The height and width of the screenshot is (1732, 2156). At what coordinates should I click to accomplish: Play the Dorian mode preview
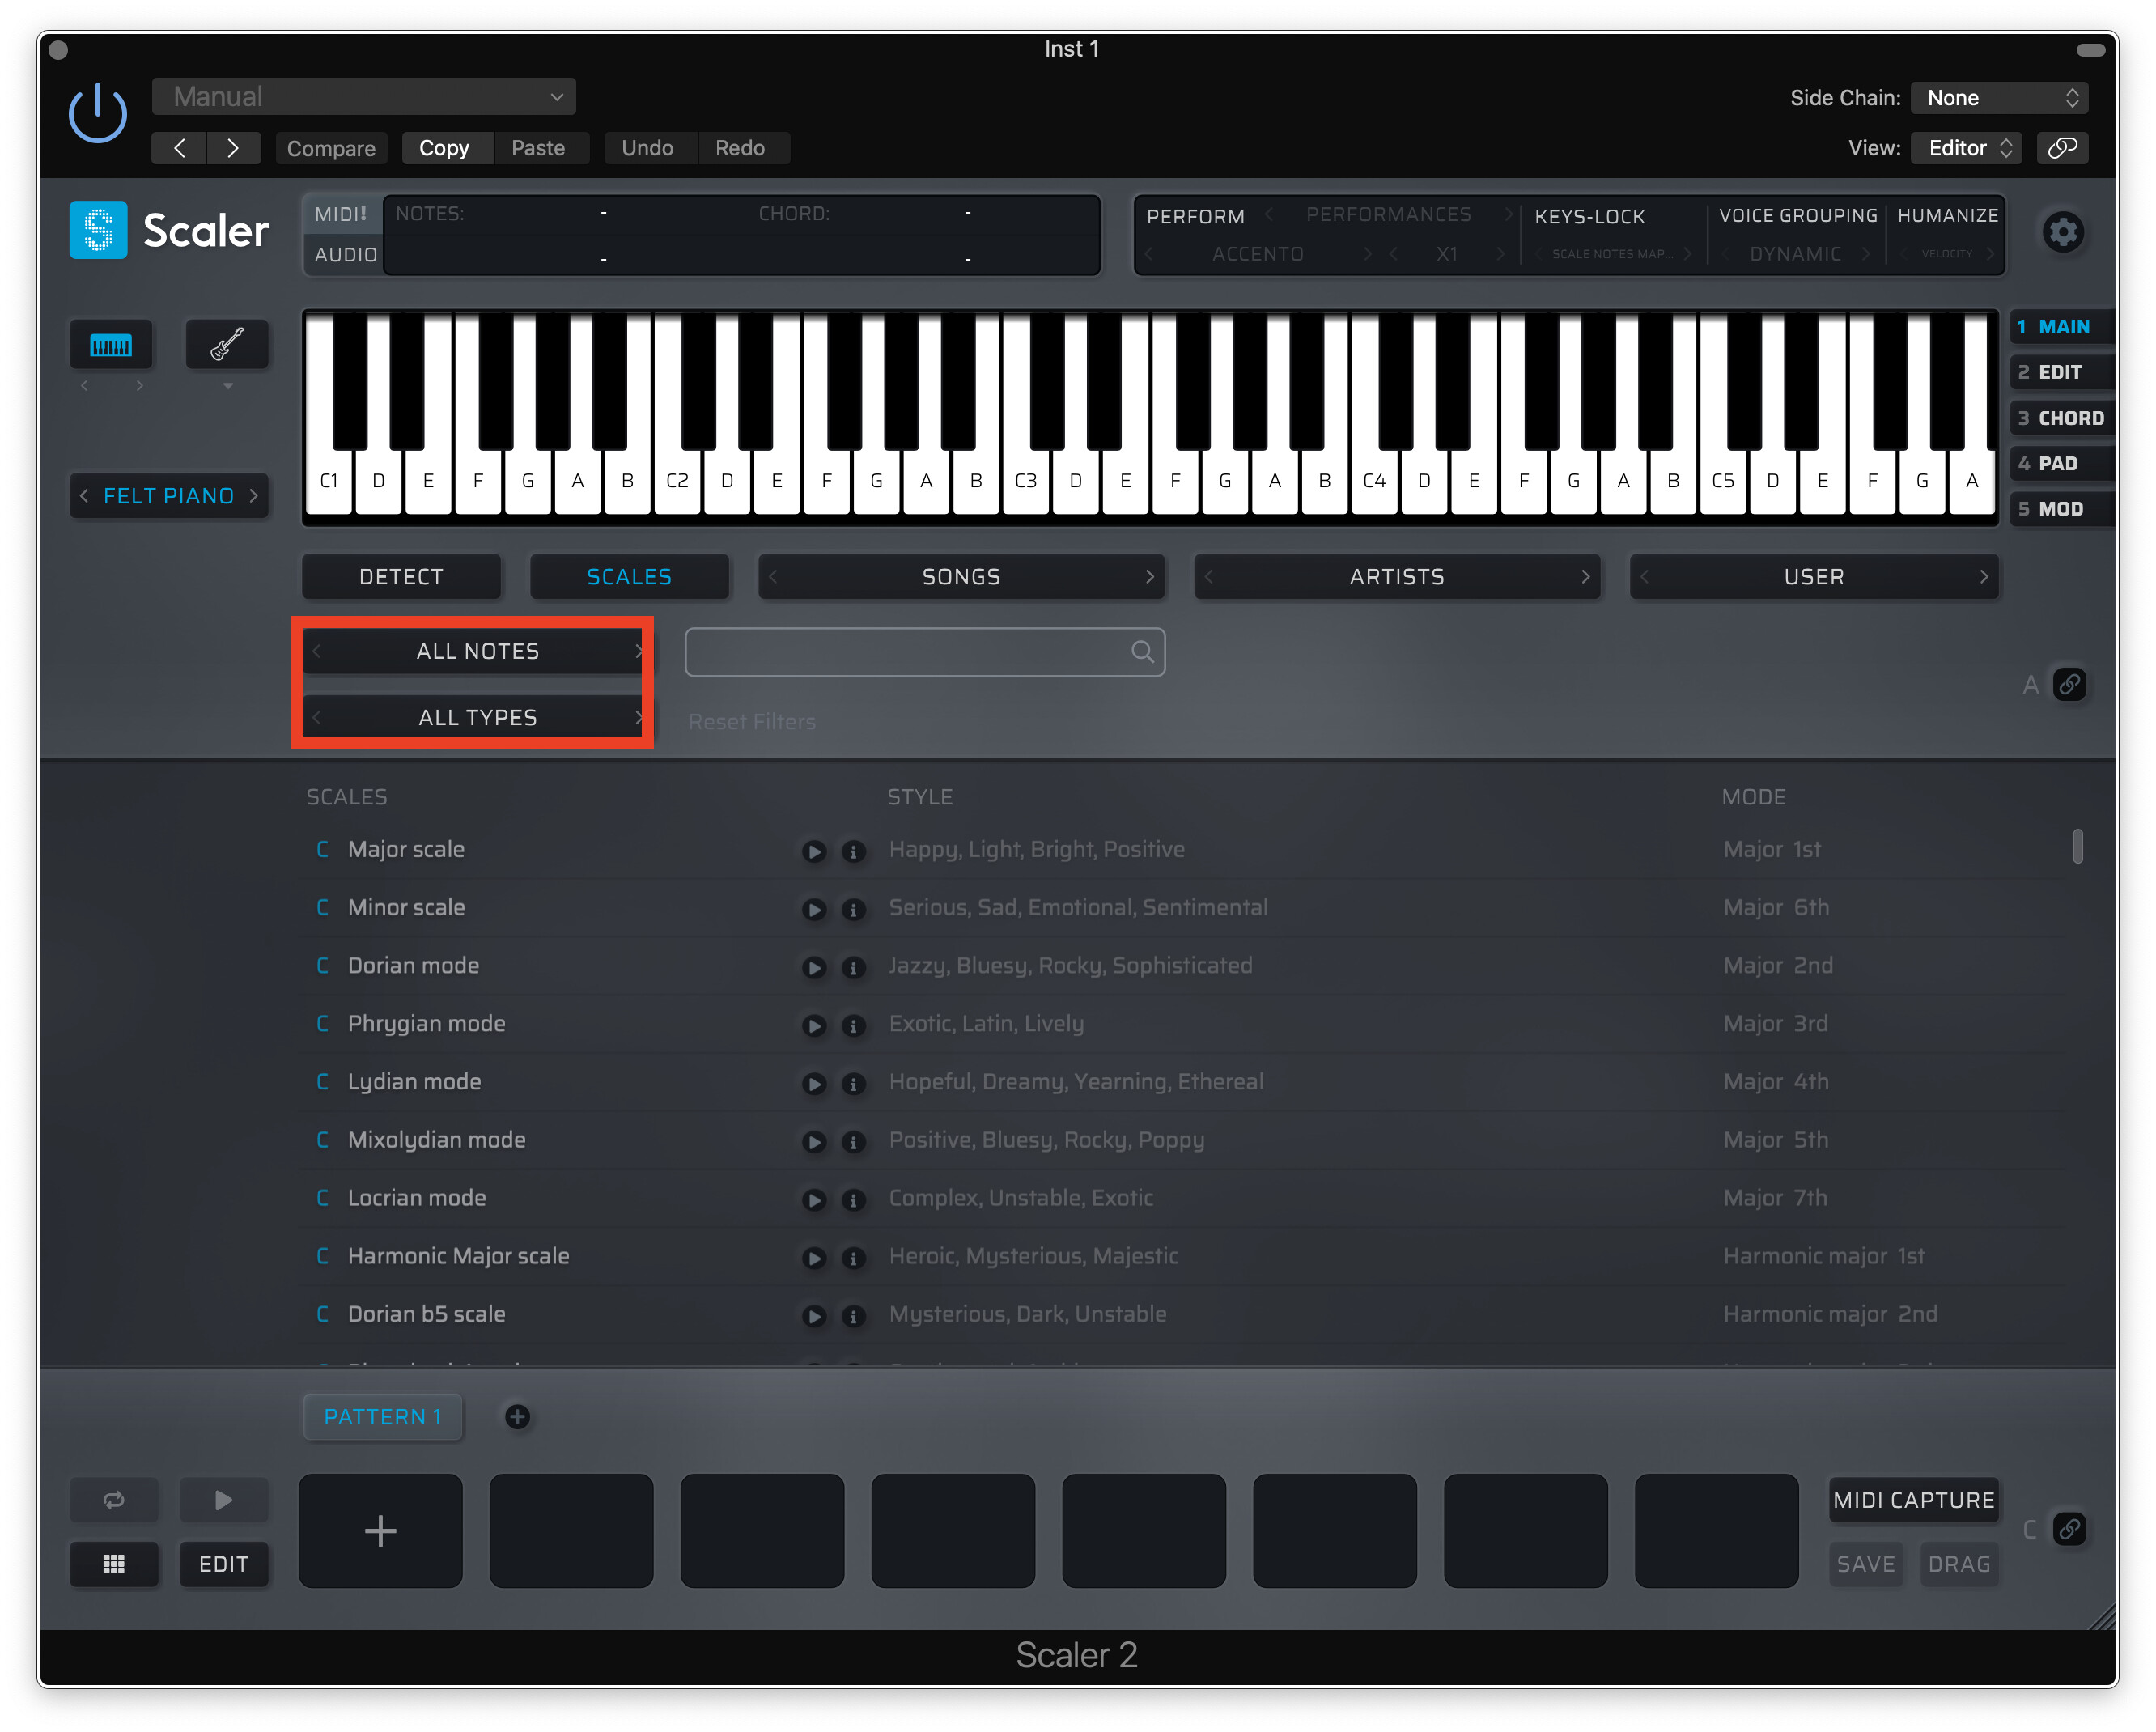coord(814,967)
